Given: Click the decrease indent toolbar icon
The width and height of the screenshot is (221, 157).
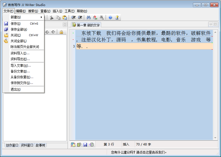Looking at the screenshot, I should (x=80, y=18).
